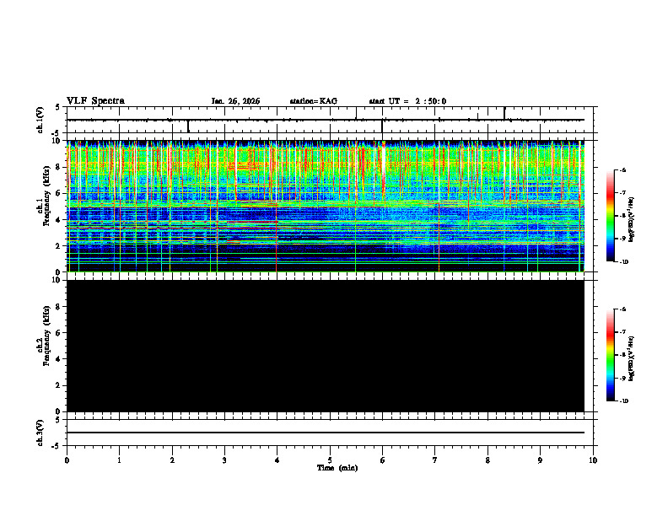Click the ch.2 spectrogram color scale bar
Image resolution: width=668 pixels, height=516 pixels.
pyautogui.click(x=611, y=355)
